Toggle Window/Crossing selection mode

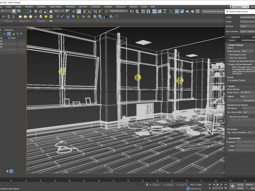coord(30,11)
